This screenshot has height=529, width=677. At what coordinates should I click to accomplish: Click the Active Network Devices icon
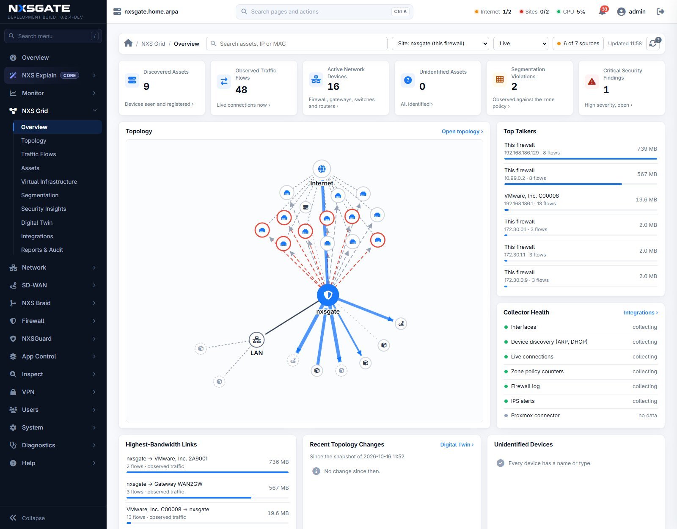(316, 79)
